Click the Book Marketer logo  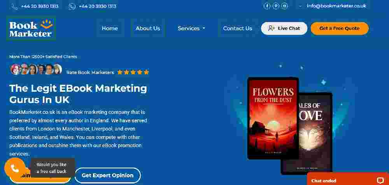31,28
